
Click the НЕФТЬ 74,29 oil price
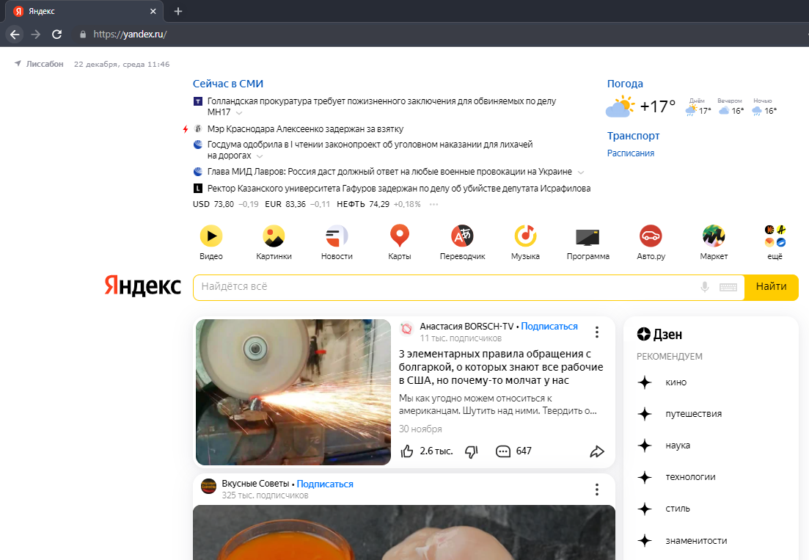pos(363,204)
